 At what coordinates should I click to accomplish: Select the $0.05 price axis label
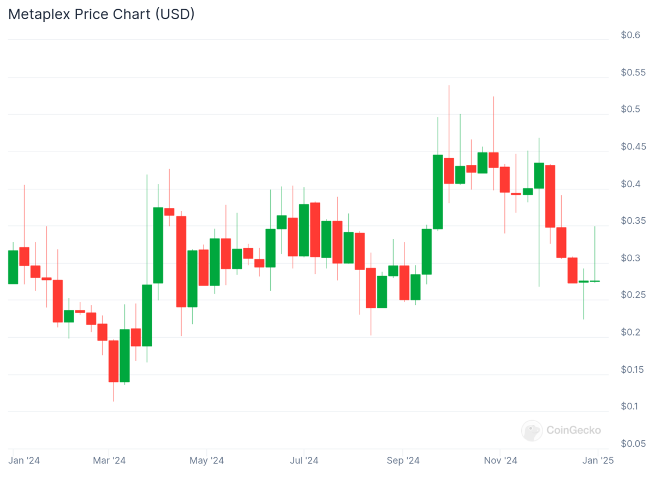coord(633,444)
